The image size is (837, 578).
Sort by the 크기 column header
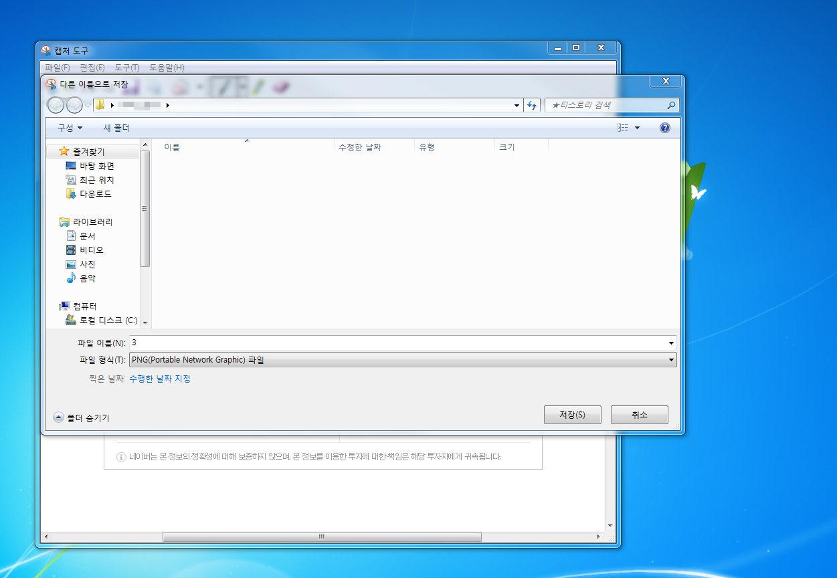(521, 147)
